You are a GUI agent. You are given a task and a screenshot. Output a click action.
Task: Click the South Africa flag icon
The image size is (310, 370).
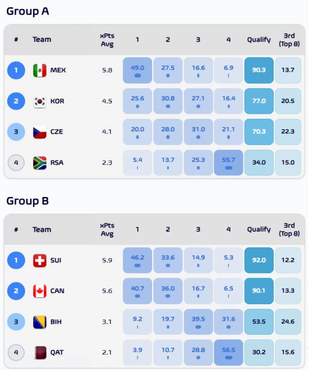tap(40, 163)
